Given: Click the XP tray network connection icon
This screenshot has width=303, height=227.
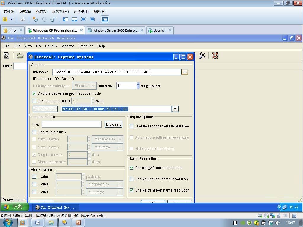Looking at the screenshot, I should pos(285,207).
